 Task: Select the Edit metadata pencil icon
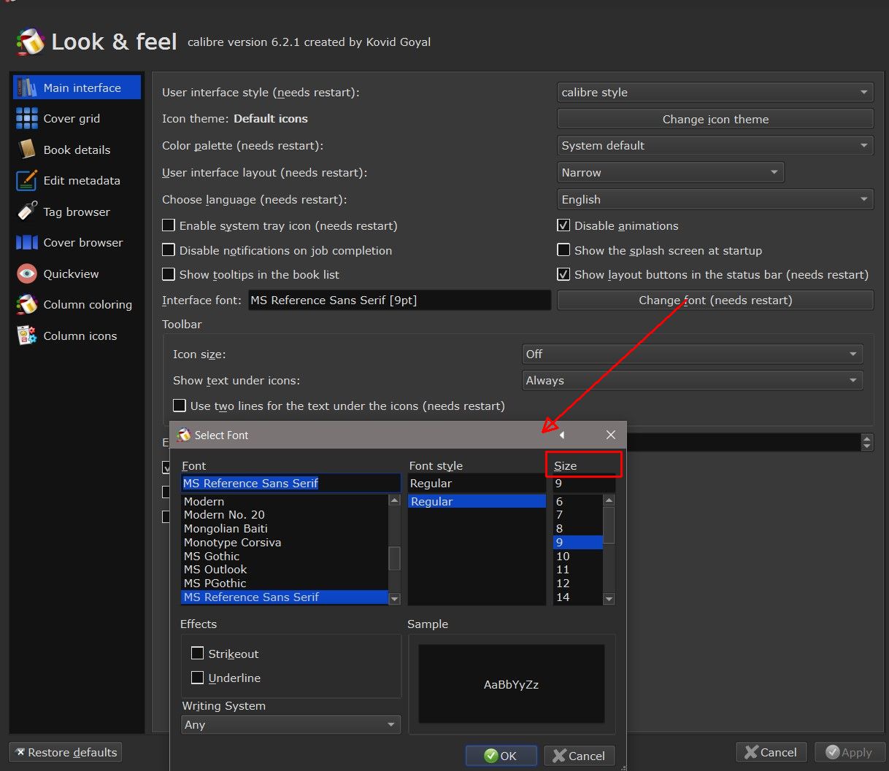tap(27, 180)
